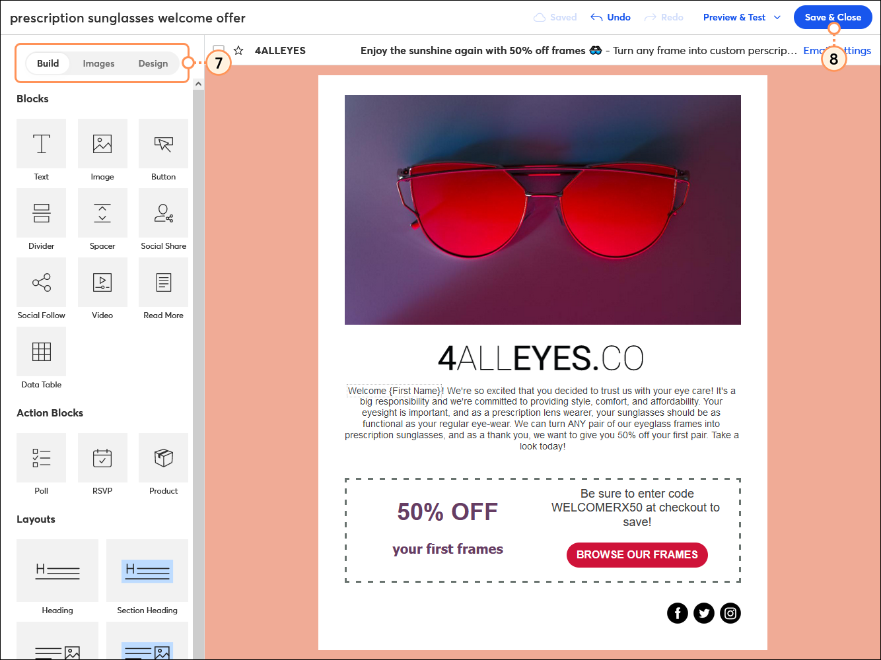Click Save & Close
The image size is (881, 660).
pyautogui.click(x=833, y=17)
